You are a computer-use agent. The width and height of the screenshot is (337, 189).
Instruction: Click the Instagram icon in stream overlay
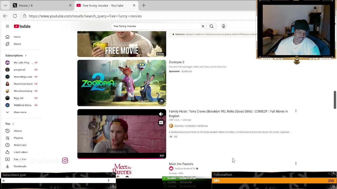point(65,160)
